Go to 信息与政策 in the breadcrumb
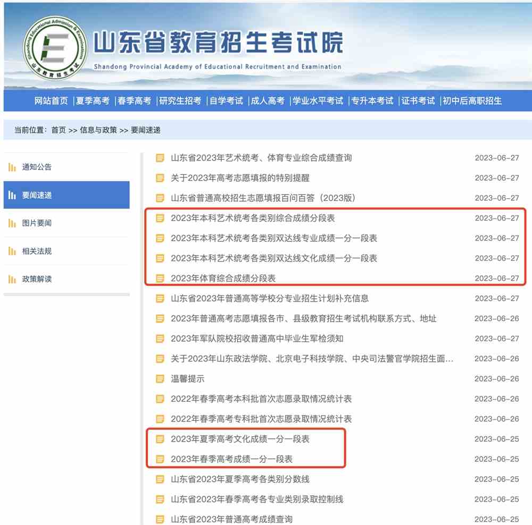This screenshot has height=525, width=532. click(98, 130)
